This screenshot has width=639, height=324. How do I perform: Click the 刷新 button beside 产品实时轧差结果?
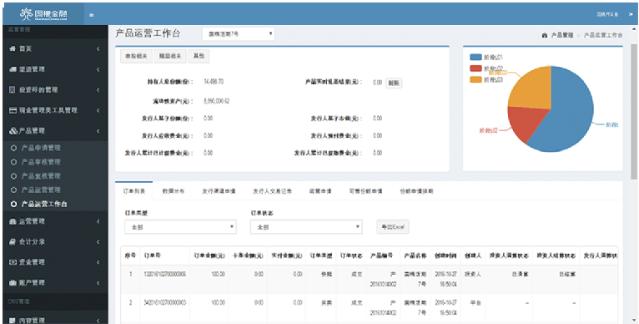click(x=394, y=83)
